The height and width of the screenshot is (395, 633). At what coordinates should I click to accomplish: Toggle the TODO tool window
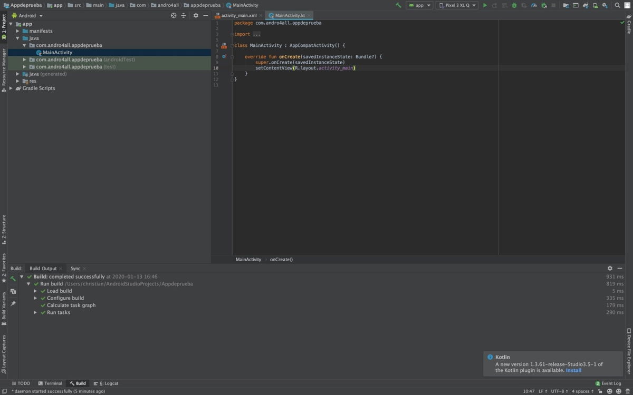click(x=21, y=383)
